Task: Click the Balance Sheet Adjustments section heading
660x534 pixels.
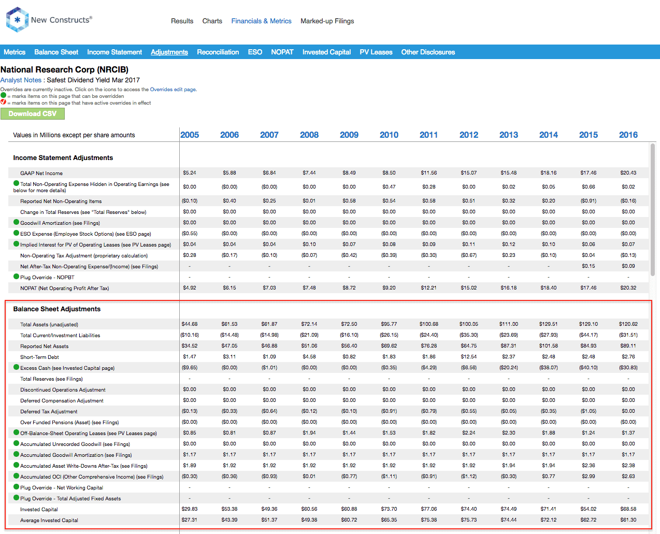Action: [57, 309]
